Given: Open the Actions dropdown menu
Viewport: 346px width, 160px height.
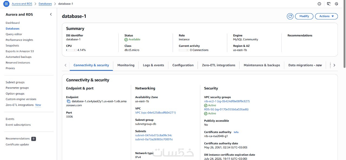Looking at the screenshot, I should [x=326, y=16].
